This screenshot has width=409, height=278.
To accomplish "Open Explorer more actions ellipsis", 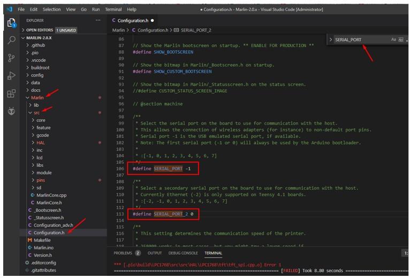I will [x=98, y=20].
